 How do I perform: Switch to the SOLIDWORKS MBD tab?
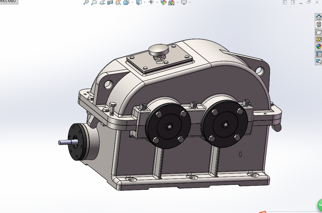point(9,2)
